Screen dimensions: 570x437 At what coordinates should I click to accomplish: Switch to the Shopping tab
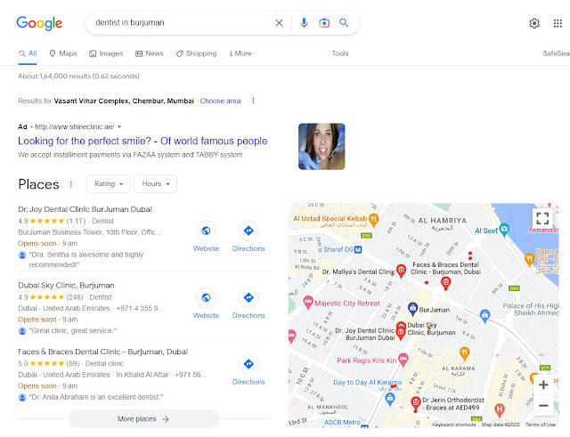[x=196, y=53]
